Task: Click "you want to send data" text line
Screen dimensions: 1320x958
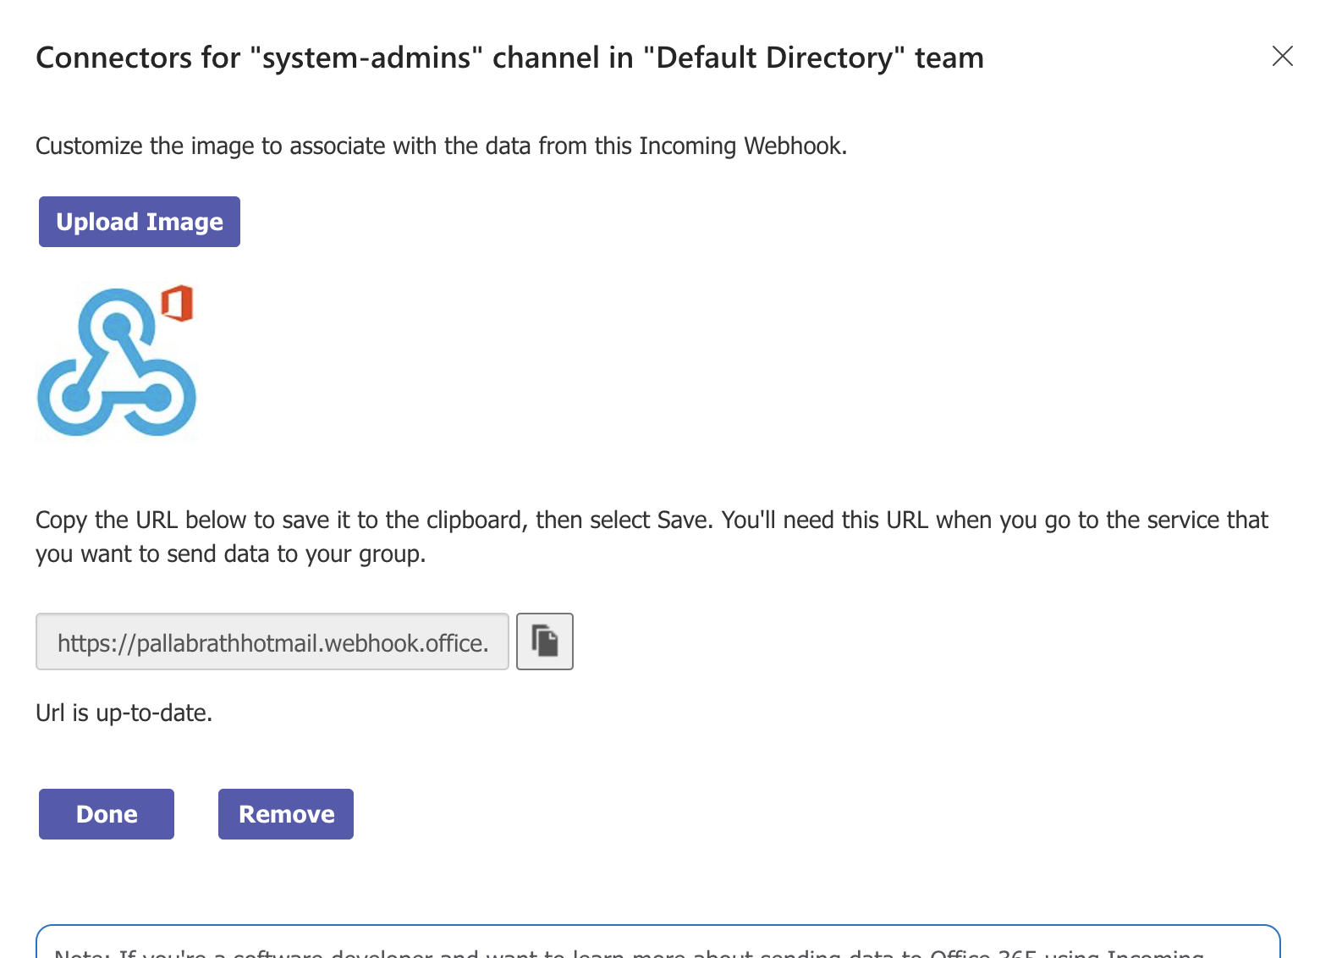Action: [230, 554]
